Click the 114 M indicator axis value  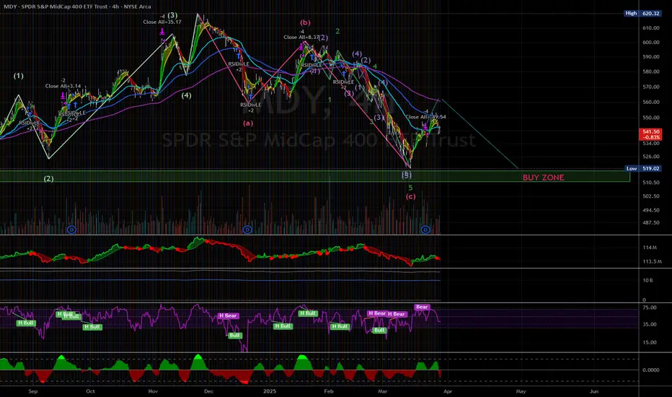[x=650, y=248]
